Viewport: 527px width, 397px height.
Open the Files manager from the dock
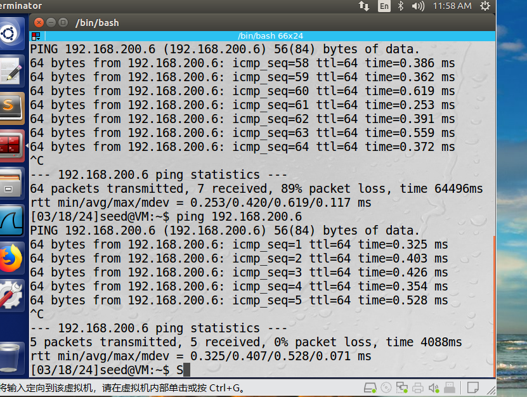point(11,183)
